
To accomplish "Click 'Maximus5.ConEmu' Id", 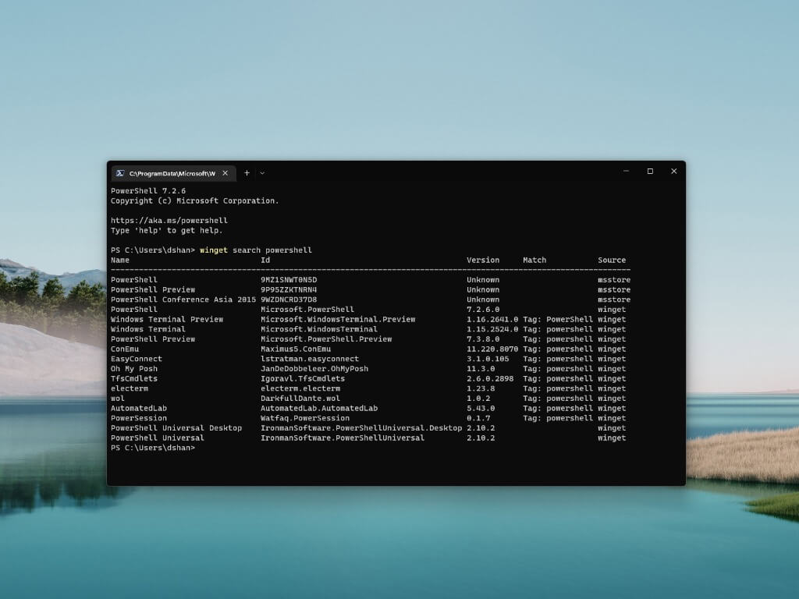I will point(296,349).
